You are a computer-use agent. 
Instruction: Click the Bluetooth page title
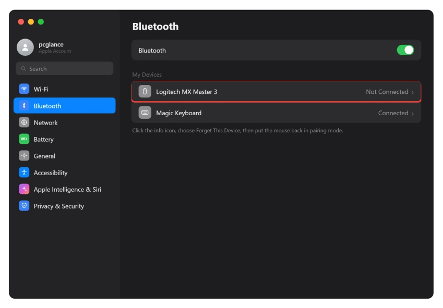155,26
